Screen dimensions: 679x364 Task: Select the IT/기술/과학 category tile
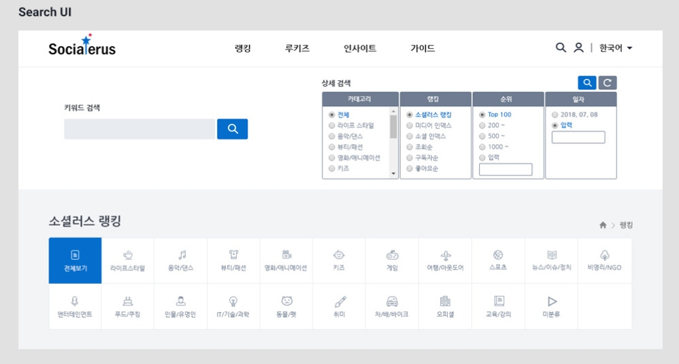(233, 307)
